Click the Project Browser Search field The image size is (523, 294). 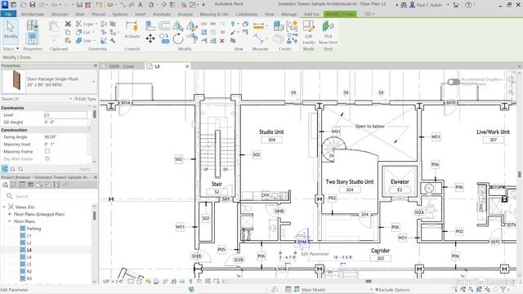pyautogui.click(x=50, y=196)
